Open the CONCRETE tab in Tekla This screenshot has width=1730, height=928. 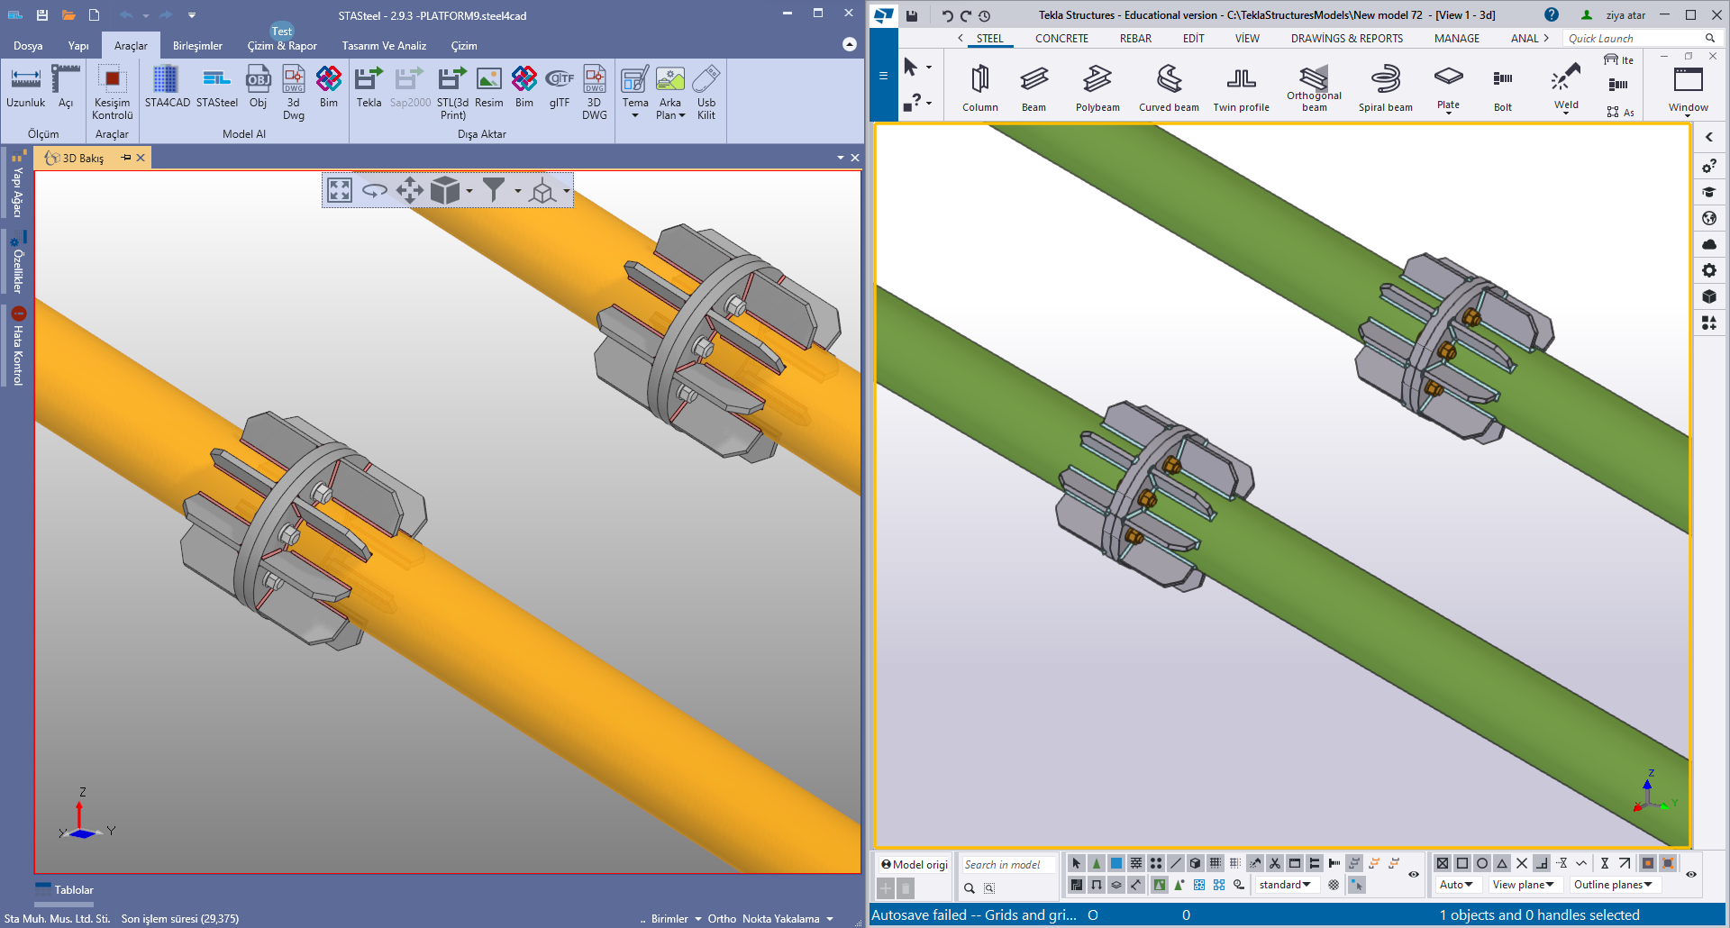coord(1061,39)
